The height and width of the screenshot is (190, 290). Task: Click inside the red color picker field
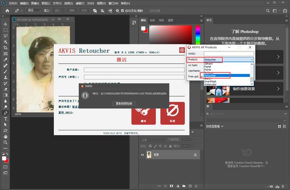(x=170, y=35)
